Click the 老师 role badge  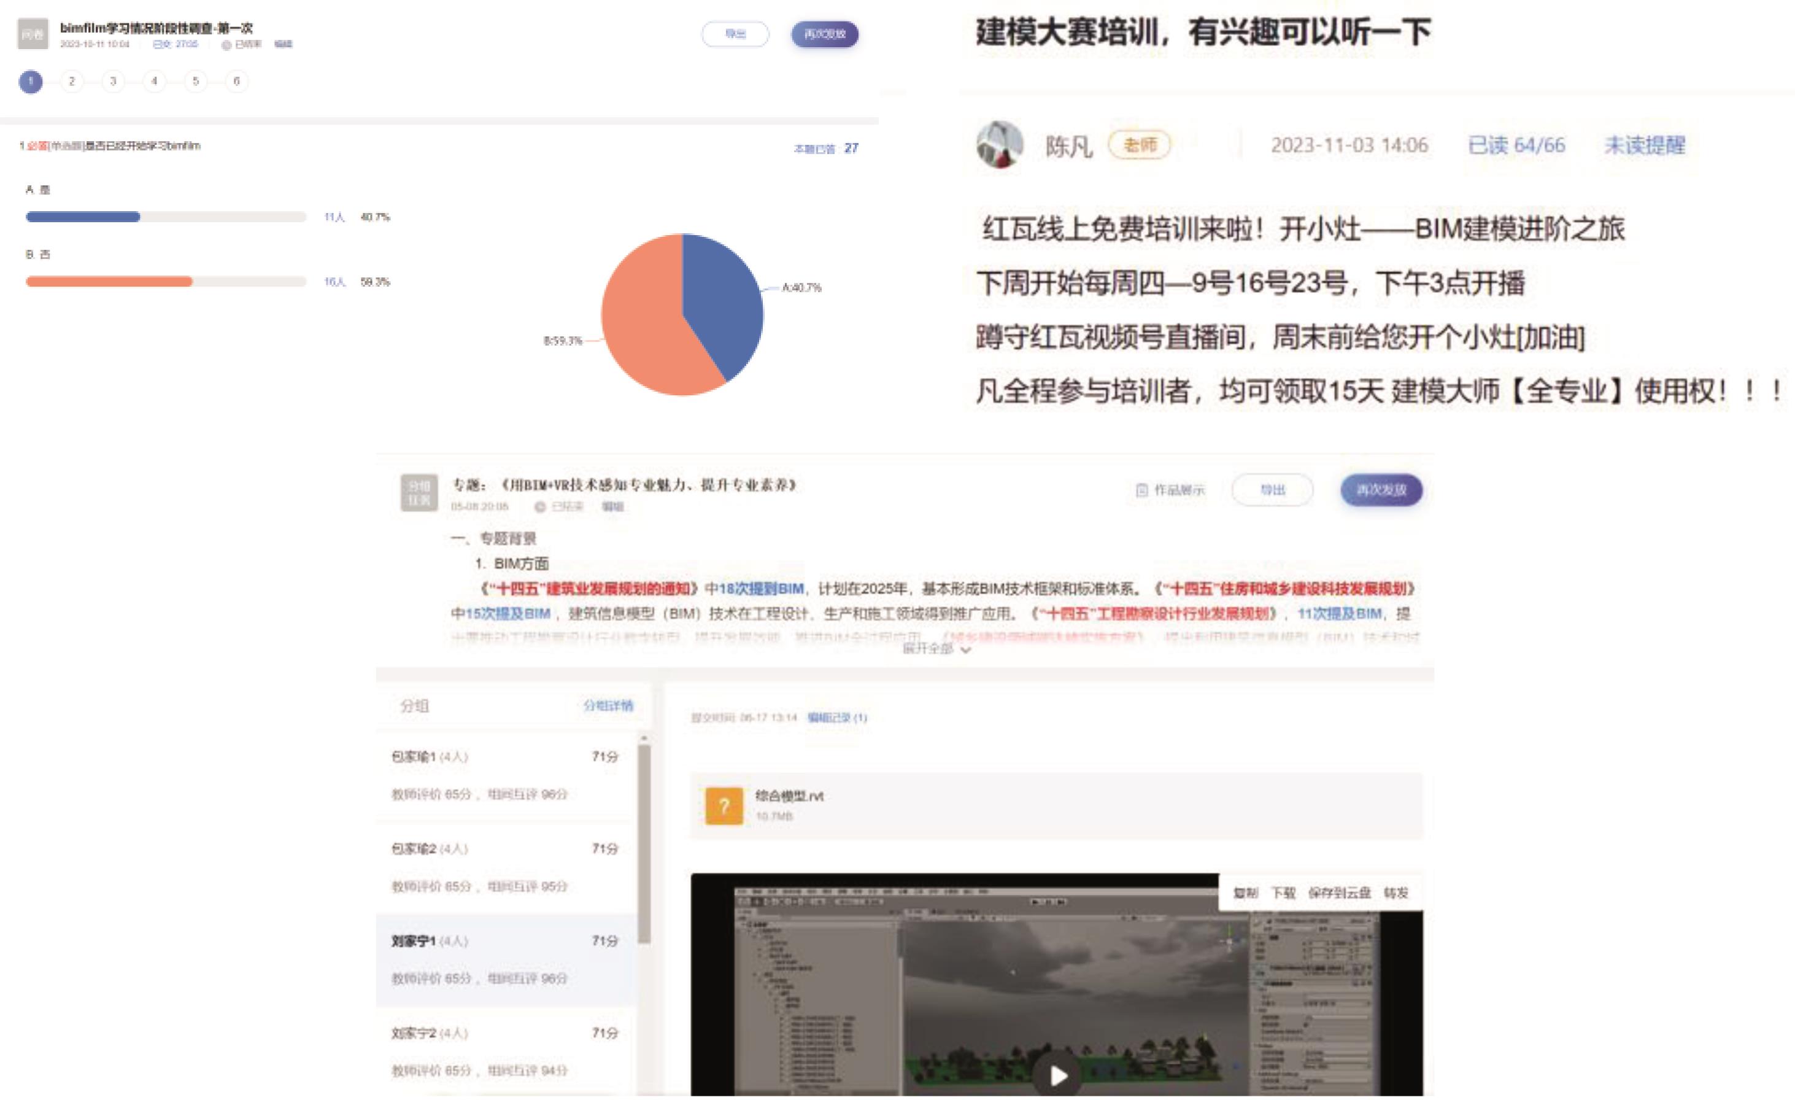point(1140,145)
